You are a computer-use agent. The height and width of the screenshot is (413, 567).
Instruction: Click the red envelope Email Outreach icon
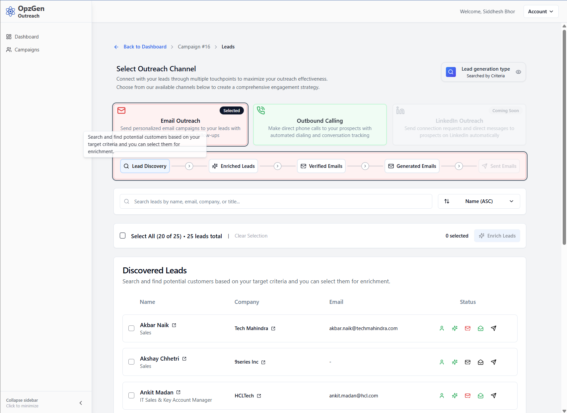[121, 110]
